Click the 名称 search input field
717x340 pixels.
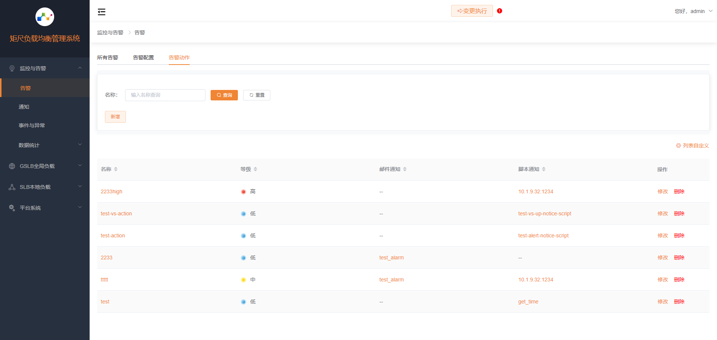coord(165,95)
